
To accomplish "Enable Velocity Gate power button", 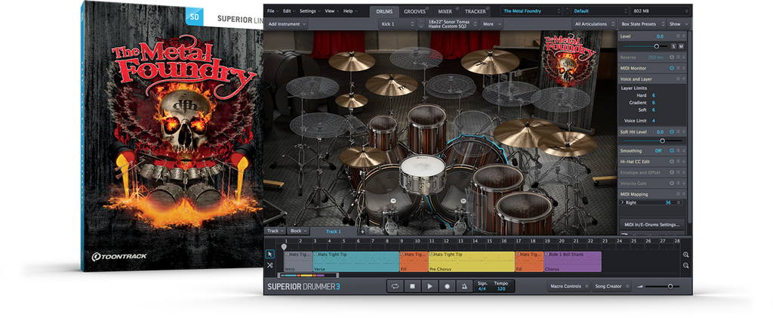I will [672, 184].
